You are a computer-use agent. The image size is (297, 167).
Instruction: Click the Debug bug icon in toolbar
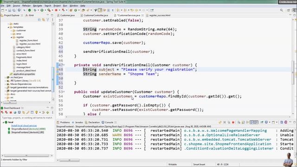(35, 10)
